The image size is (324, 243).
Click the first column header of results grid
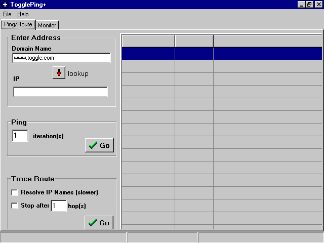[x=148, y=40]
